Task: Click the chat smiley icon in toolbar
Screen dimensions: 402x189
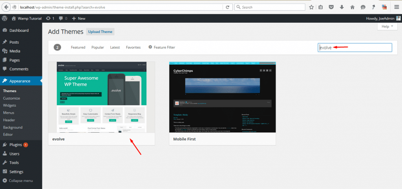Action: coord(363,7)
